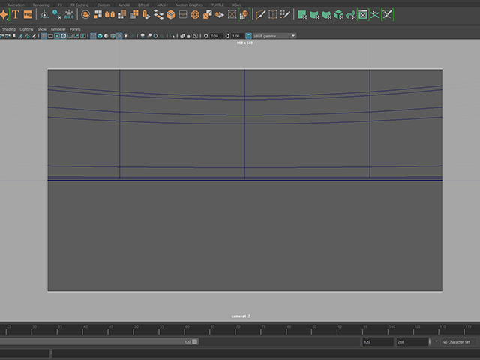The width and height of the screenshot is (480, 360).
Task: Toggle use all lights bulb icon
Action: [126, 36]
